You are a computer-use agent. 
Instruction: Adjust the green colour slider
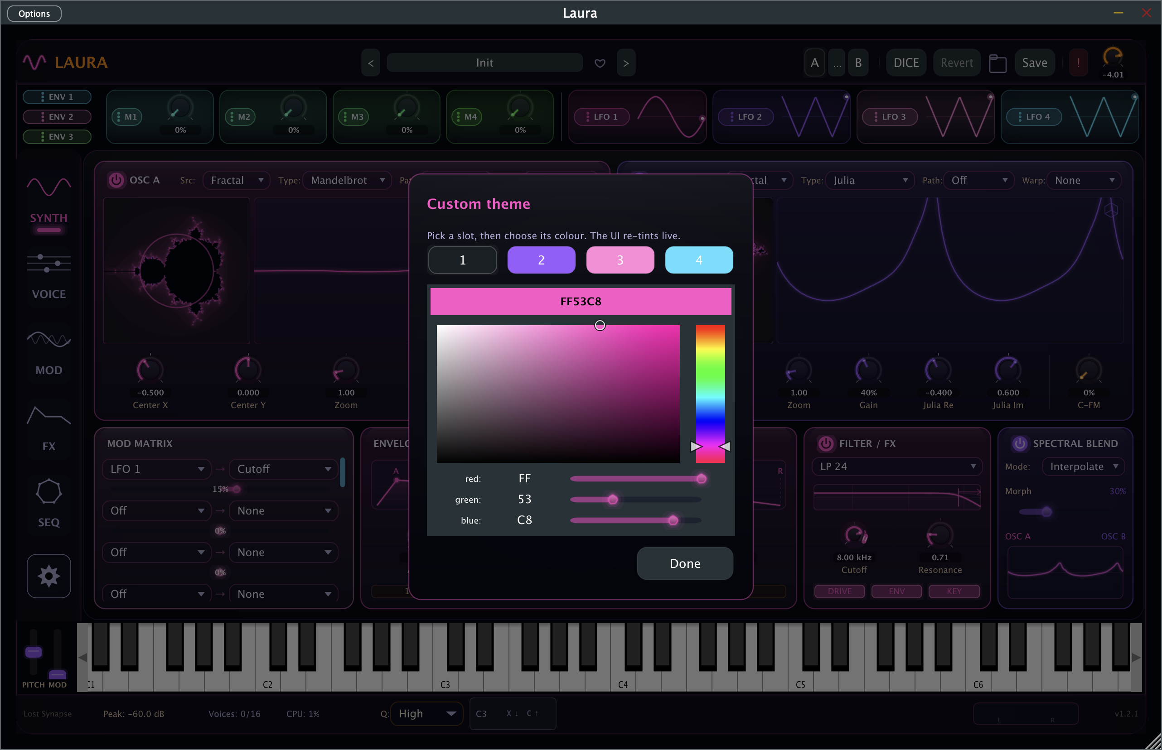coord(635,500)
